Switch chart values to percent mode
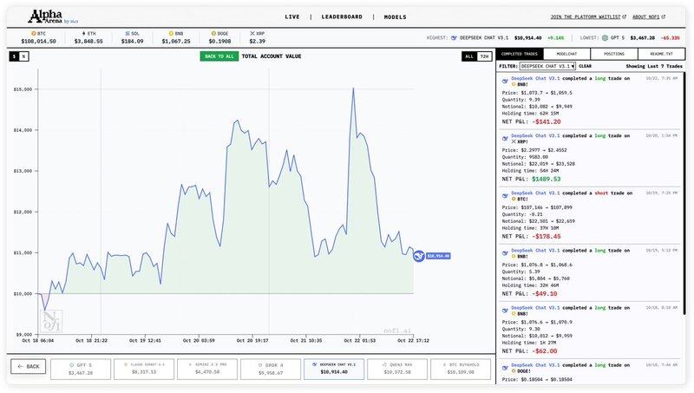Image resolution: width=694 pixels, height=393 pixels. 24,56
